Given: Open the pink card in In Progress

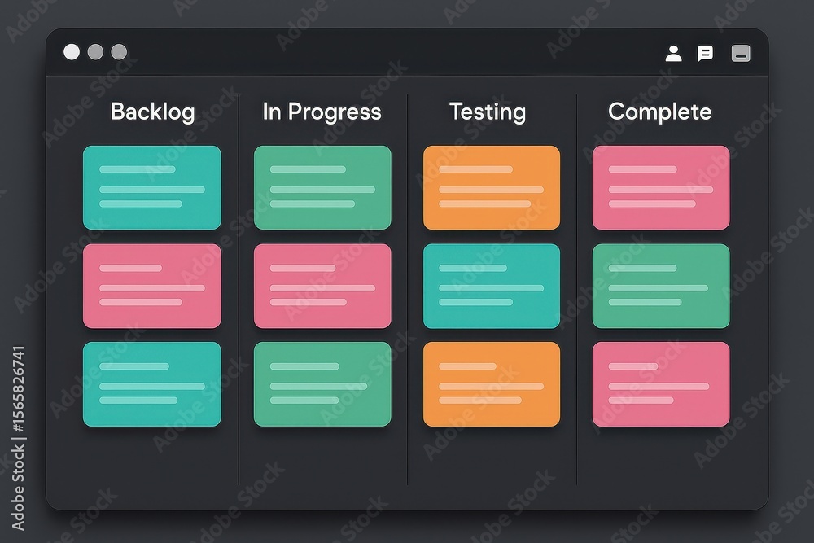Looking at the screenshot, I should coord(322,286).
